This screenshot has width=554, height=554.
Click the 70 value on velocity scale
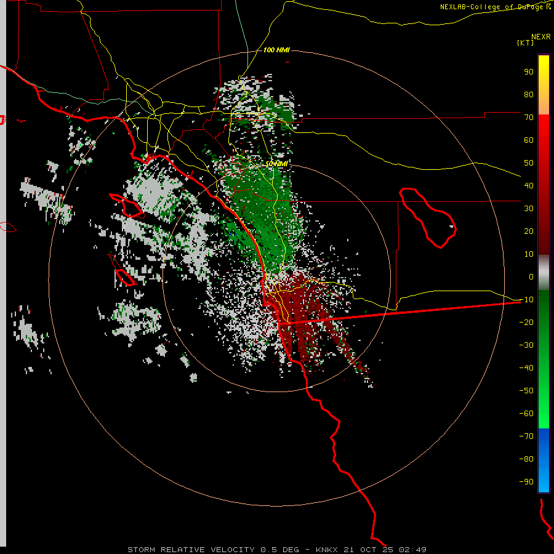click(x=529, y=118)
